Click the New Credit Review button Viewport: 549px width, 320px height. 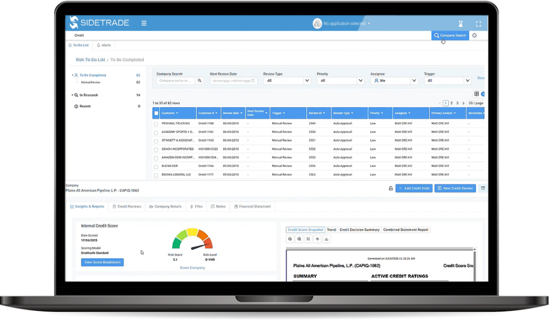point(455,188)
